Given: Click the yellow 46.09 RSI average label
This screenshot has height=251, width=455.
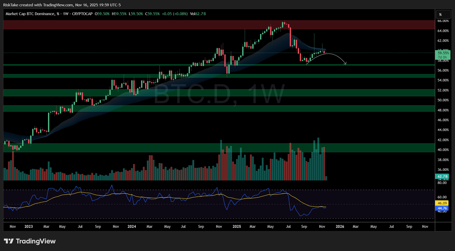Looking at the screenshot, I should pos(442,204).
